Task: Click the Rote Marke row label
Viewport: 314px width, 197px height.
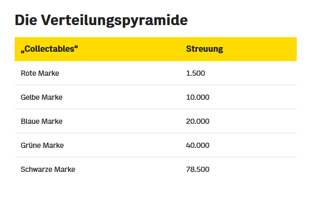Action: coord(40,73)
